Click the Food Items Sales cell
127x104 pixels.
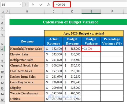click(27, 71)
